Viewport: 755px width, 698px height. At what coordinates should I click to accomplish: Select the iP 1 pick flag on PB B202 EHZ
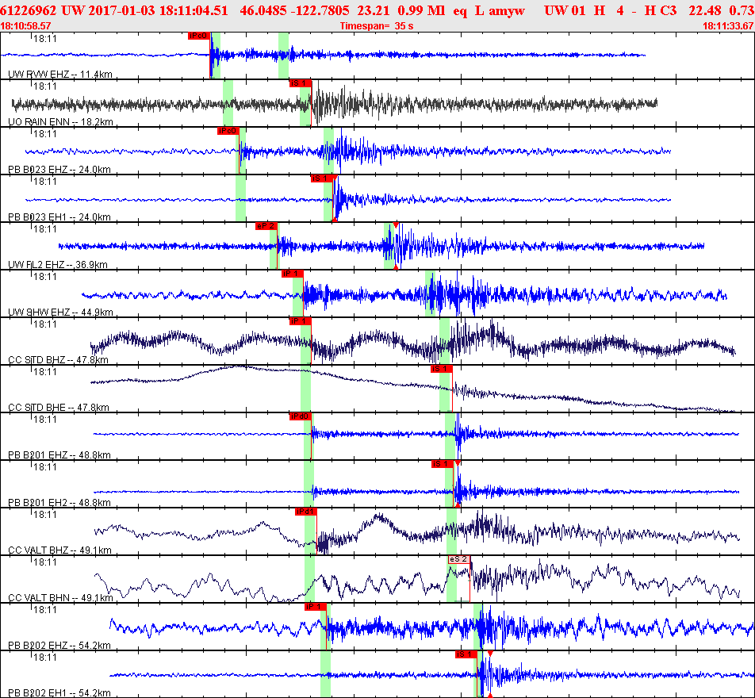coord(316,607)
